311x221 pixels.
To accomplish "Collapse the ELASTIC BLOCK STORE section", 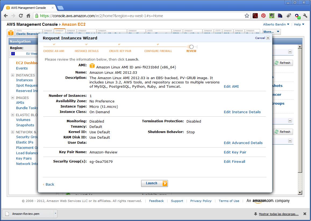I will click(12, 115).
